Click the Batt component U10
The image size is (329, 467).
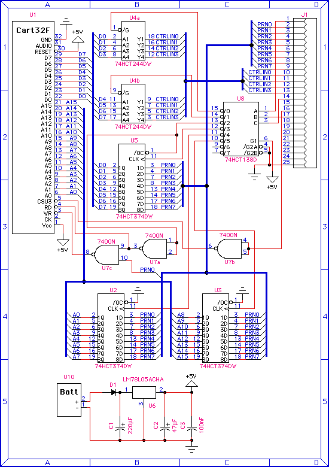click(x=69, y=400)
